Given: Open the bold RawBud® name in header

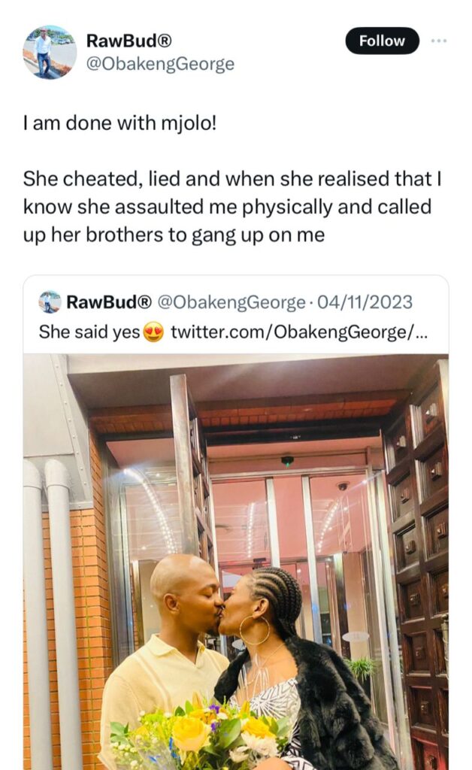Looking at the screenshot, I should (x=129, y=41).
